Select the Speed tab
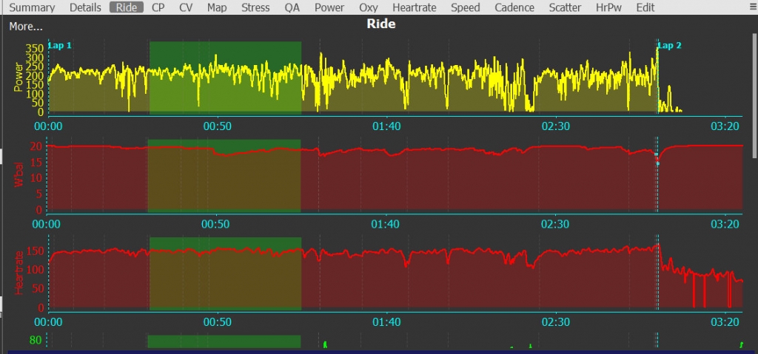This screenshot has height=354, width=758. 466,7
